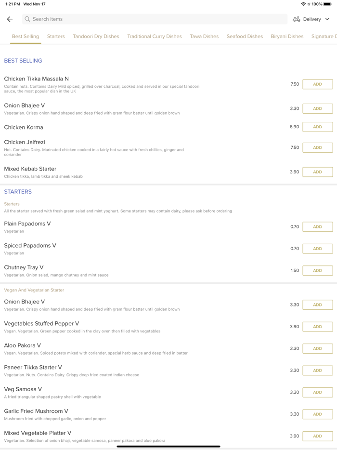
Task: Focus the Search items field
Action: 154,19
